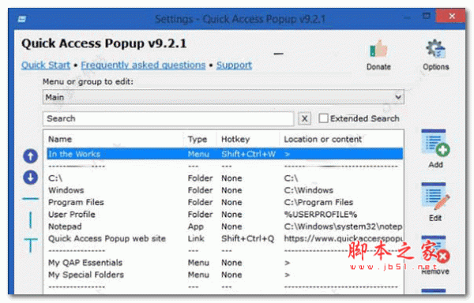Select Quick Access Popup web site row
The image size is (474, 303).
click(225, 238)
